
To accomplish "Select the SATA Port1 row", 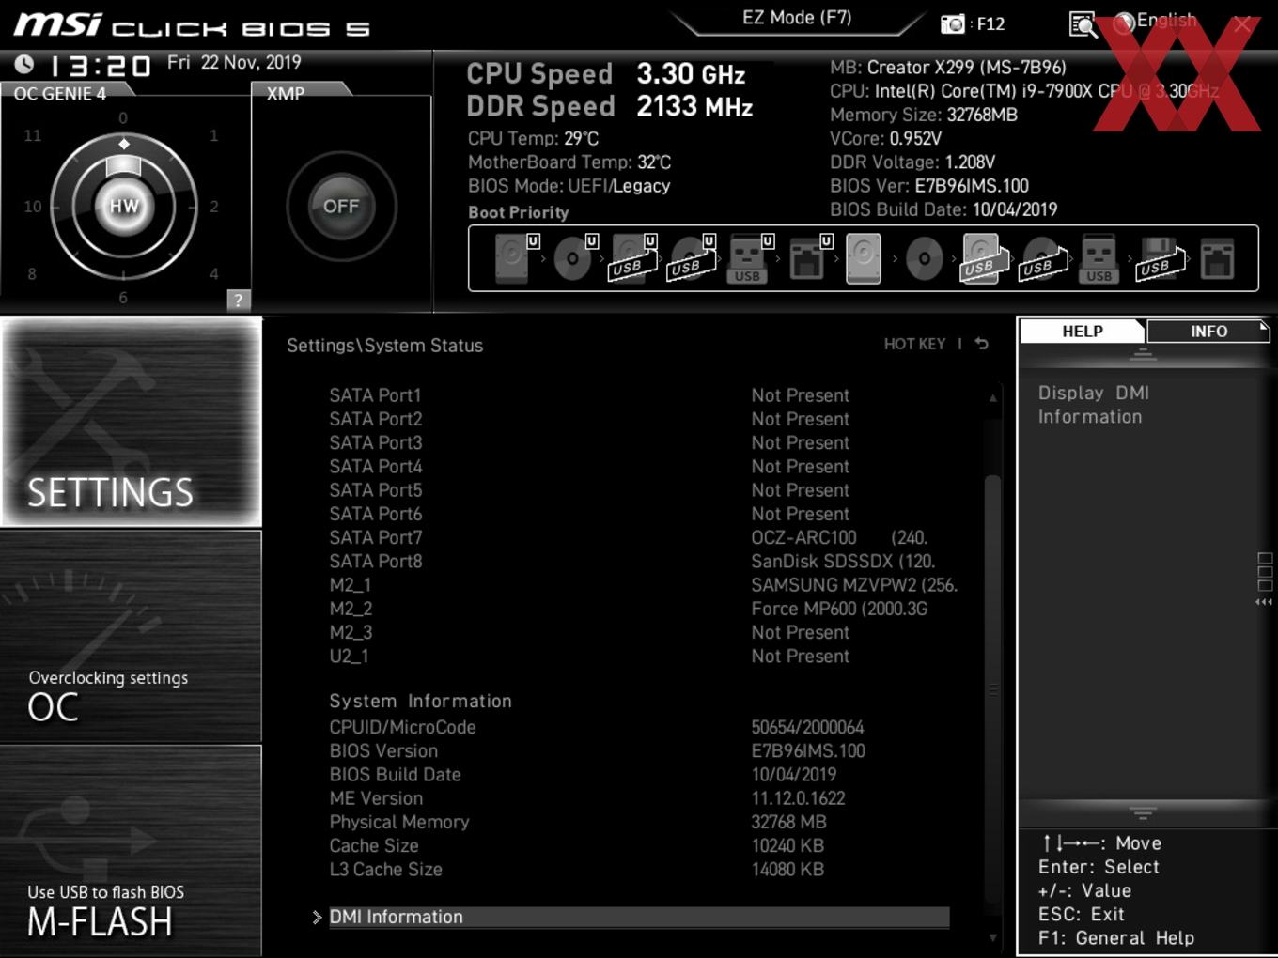I will (639, 395).
